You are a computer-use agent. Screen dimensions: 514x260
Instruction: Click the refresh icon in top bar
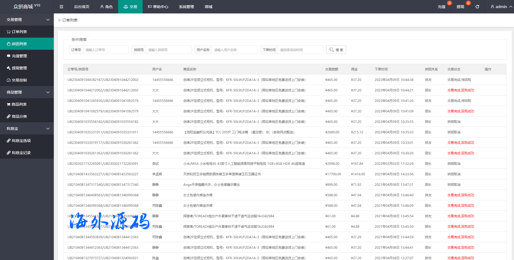(477, 7)
